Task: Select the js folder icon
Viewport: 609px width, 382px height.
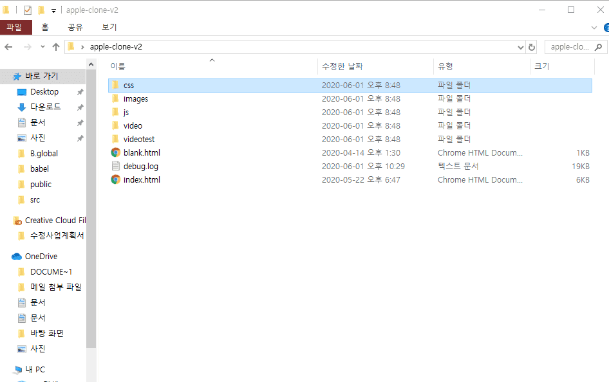Action: [115, 112]
